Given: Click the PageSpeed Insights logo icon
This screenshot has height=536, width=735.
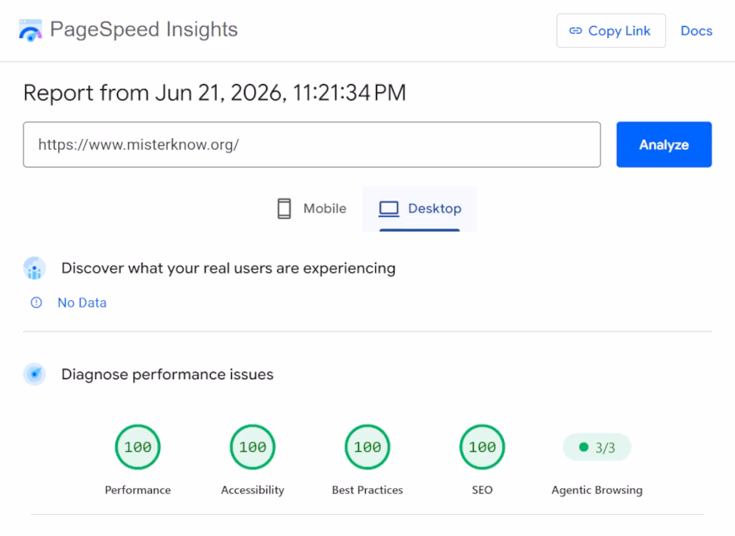Looking at the screenshot, I should pyautogui.click(x=30, y=30).
